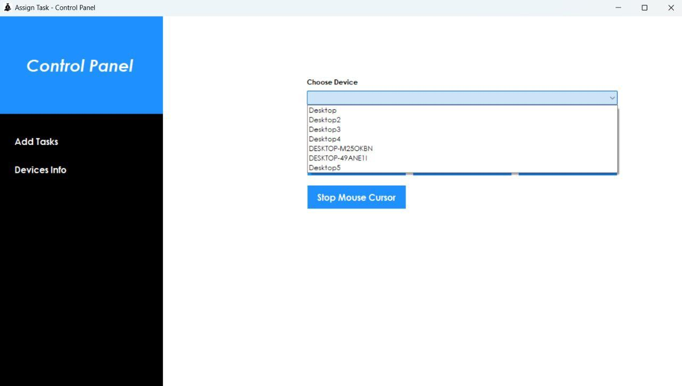Image resolution: width=682 pixels, height=386 pixels.
Task: Select Desktop from the device list
Action: [323, 110]
